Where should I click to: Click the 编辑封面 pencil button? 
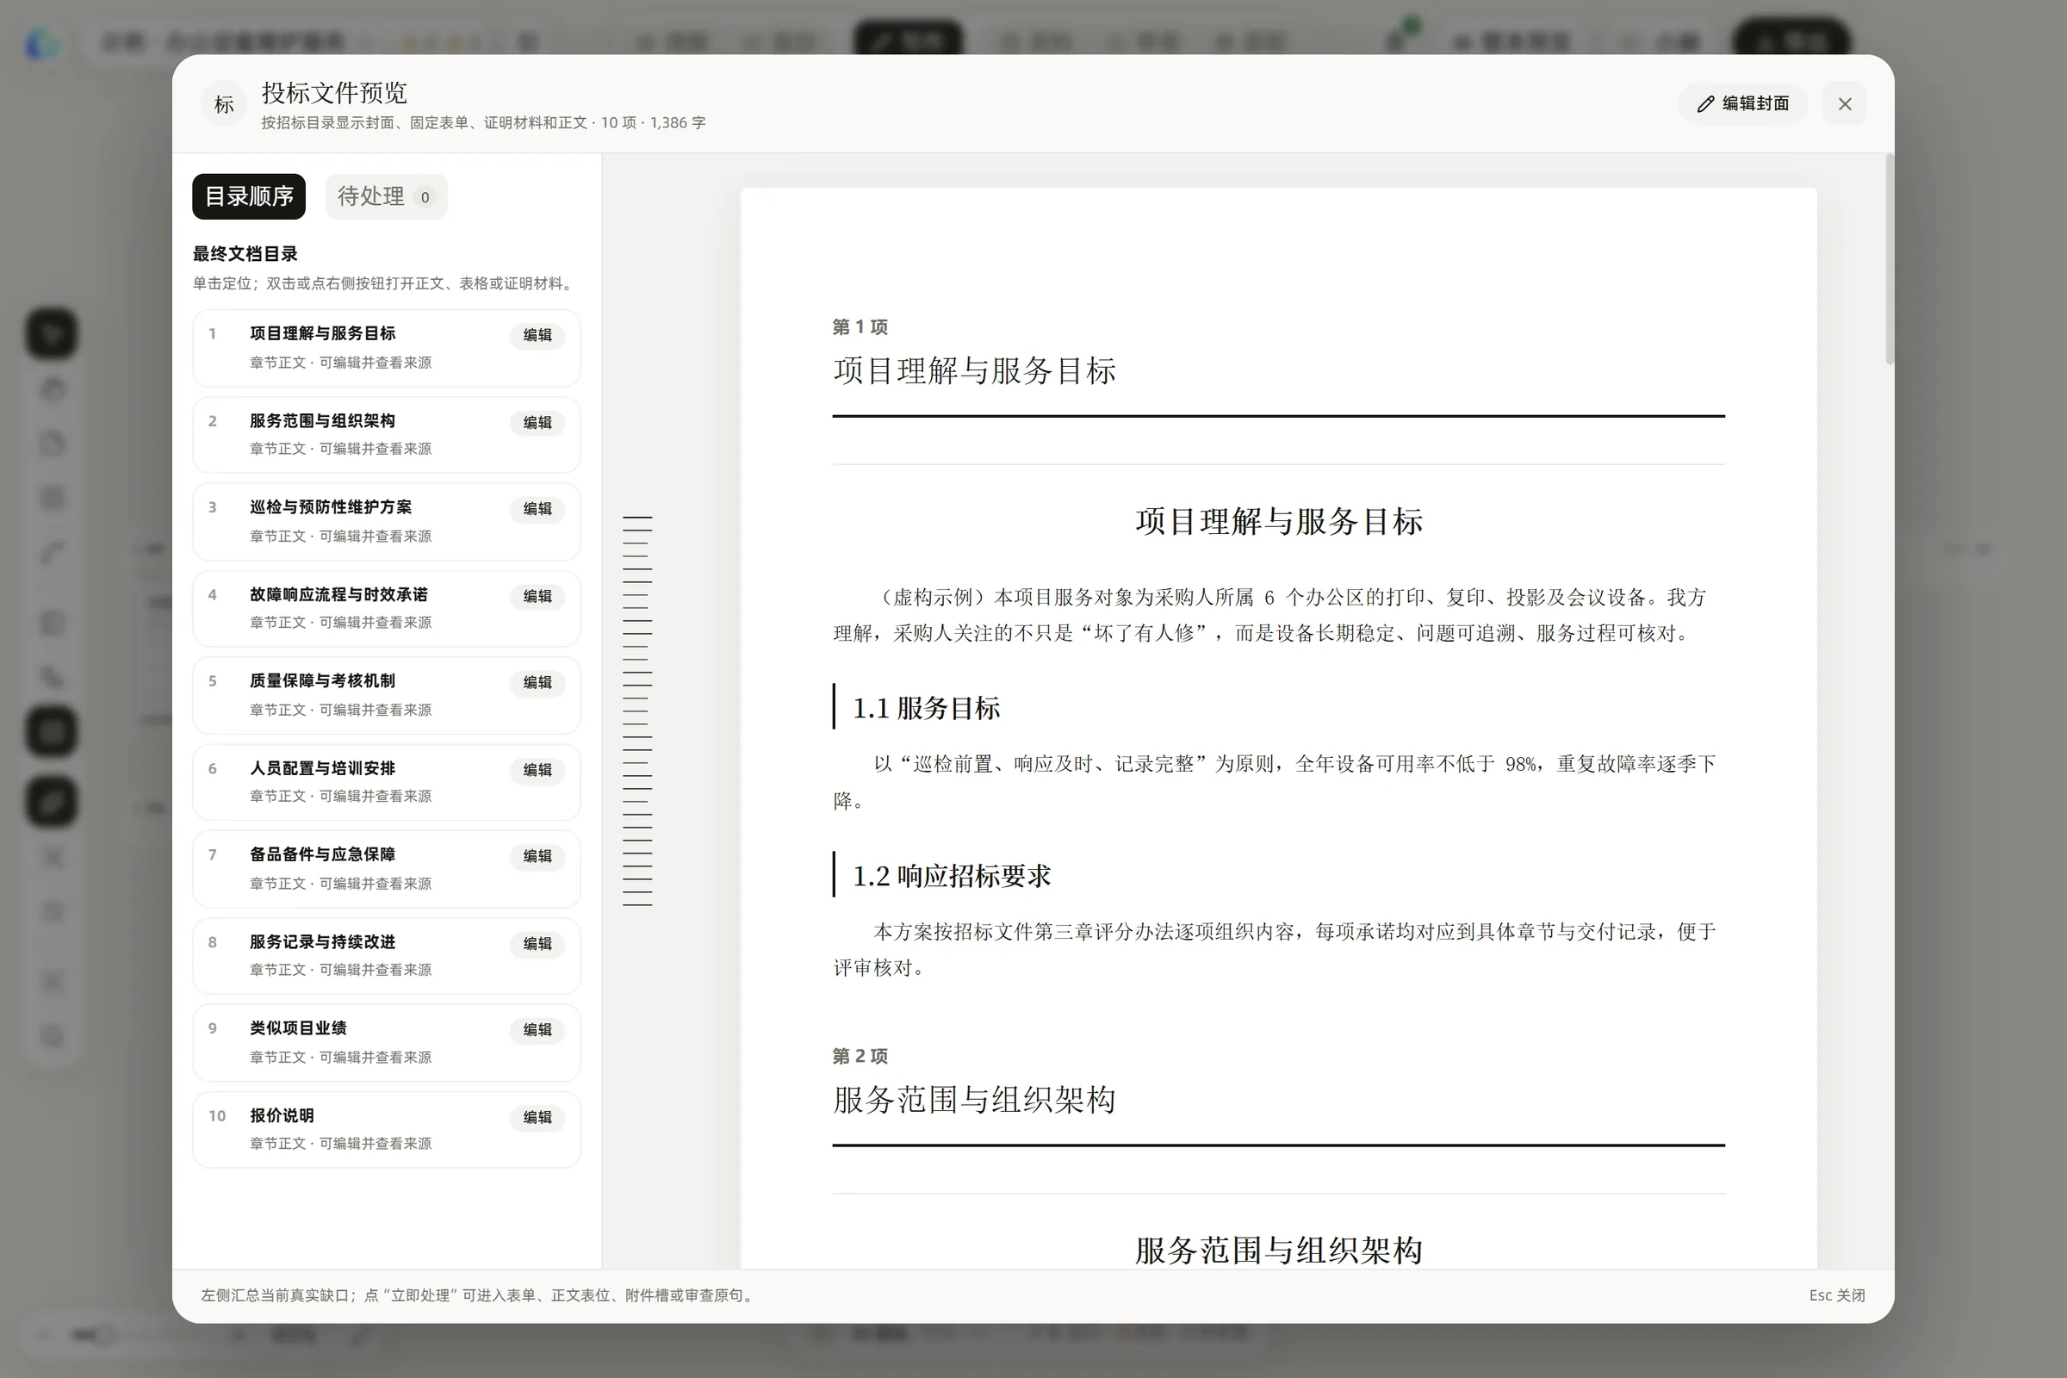(x=1742, y=103)
